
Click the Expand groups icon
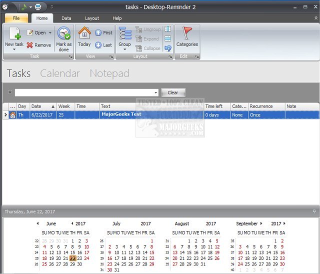pyautogui.click(x=139, y=39)
